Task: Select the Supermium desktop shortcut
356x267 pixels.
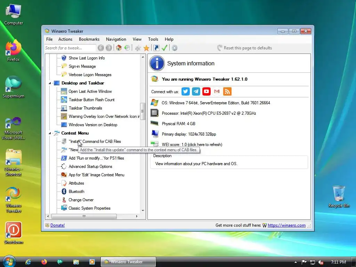Action: tap(14, 87)
